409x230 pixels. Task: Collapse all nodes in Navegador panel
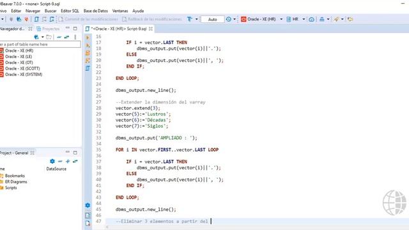(x=59, y=37)
